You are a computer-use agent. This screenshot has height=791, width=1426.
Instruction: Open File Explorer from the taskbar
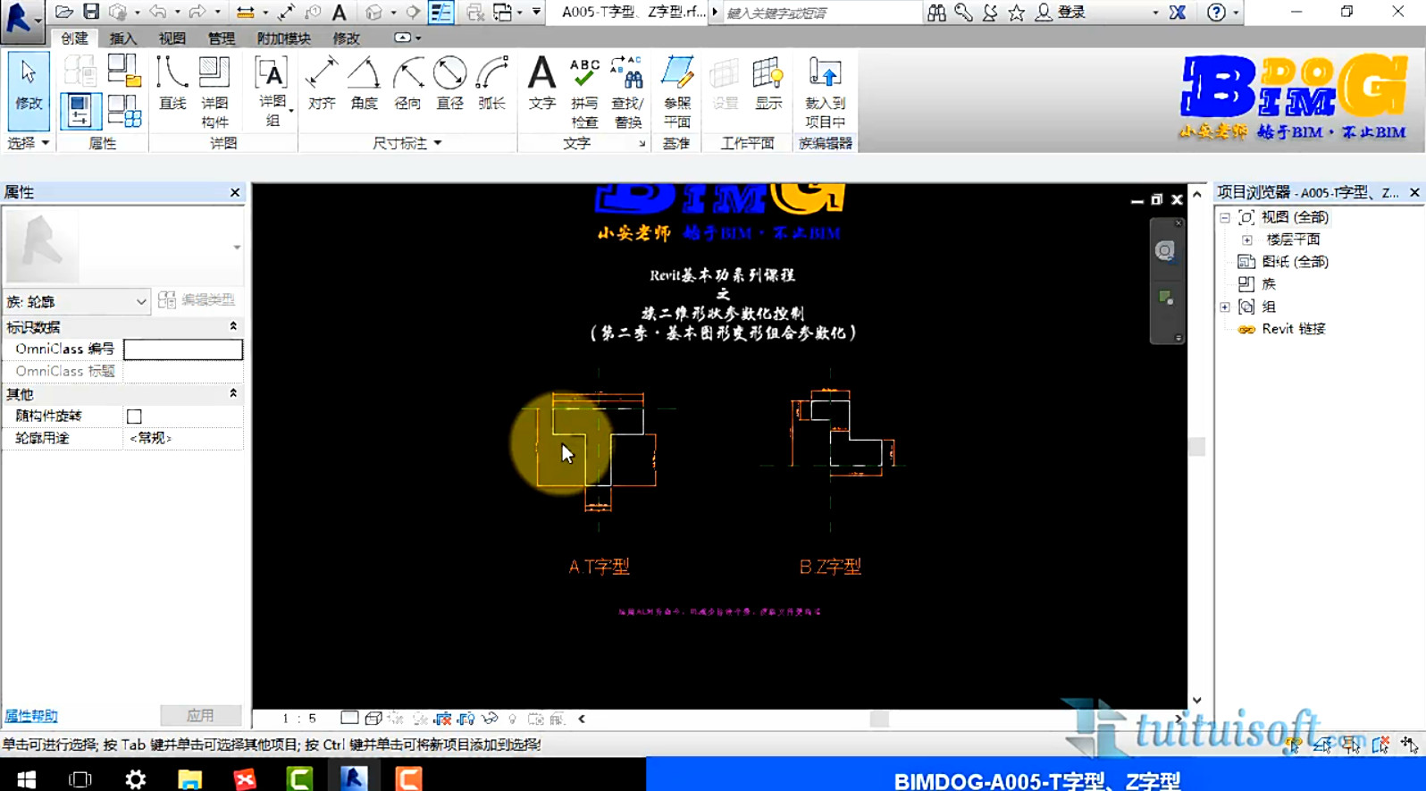click(189, 779)
